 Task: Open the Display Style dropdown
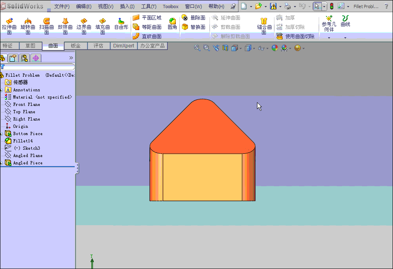(x=254, y=48)
